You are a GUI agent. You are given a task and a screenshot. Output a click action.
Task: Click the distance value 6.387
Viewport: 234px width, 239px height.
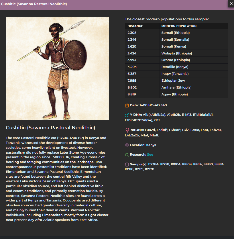[x=132, y=74]
